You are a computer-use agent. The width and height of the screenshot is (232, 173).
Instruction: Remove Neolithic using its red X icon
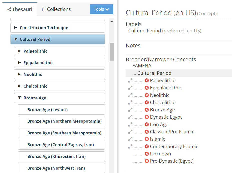147,95
